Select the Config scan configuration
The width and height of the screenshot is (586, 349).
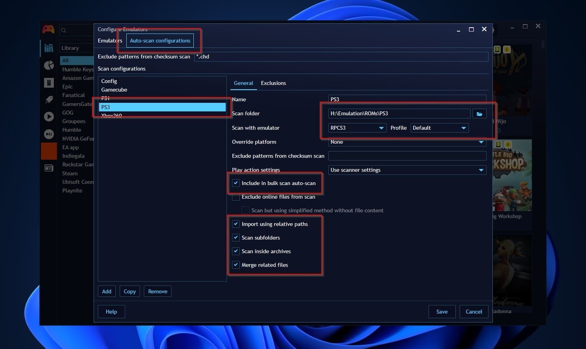click(162, 81)
